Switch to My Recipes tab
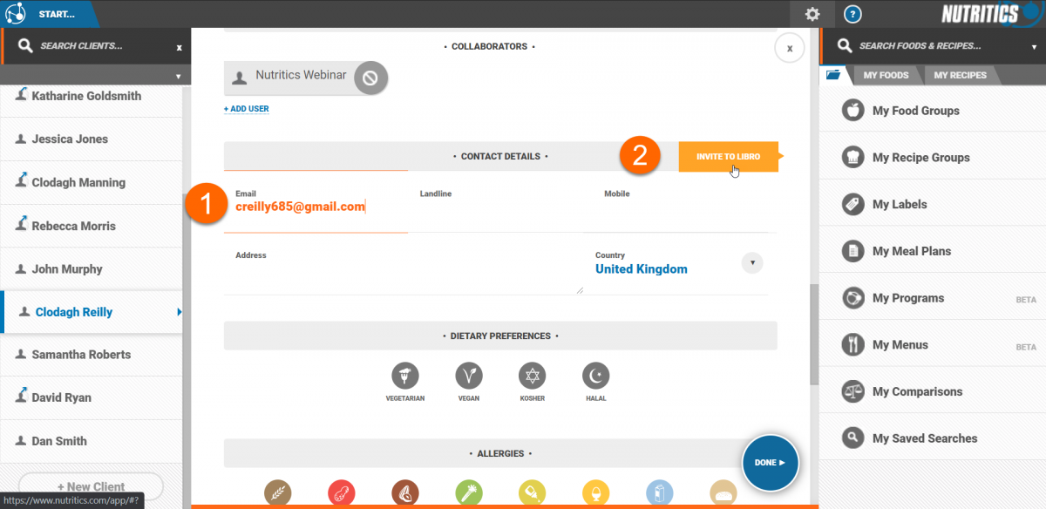This screenshot has height=509, width=1046. [x=960, y=76]
